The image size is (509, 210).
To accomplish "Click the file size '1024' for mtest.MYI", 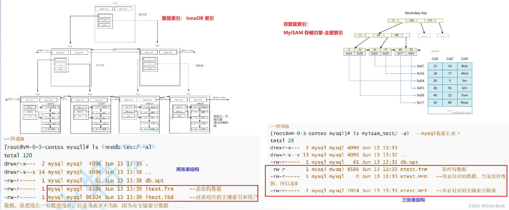I will (353, 191).
